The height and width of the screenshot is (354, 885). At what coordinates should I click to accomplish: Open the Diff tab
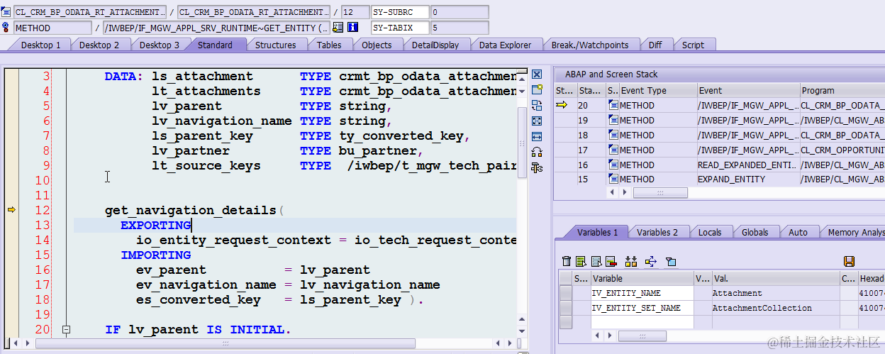pyautogui.click(x=655, y=45)
